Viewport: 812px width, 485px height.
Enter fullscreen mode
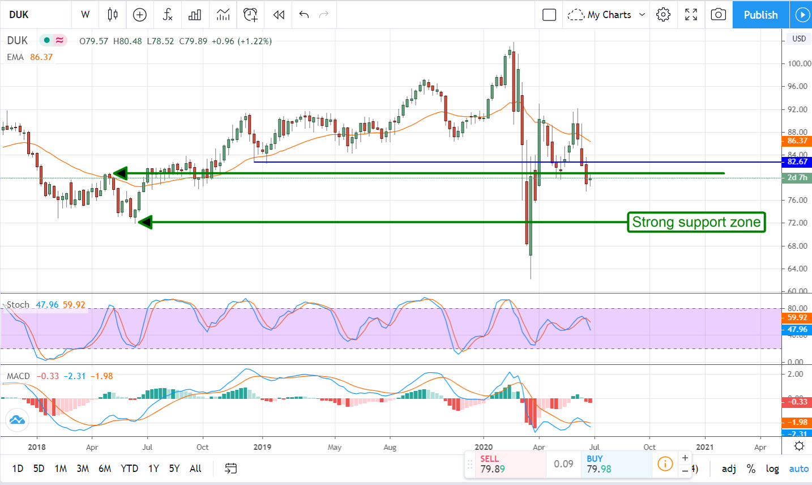[x=691, y=15]
